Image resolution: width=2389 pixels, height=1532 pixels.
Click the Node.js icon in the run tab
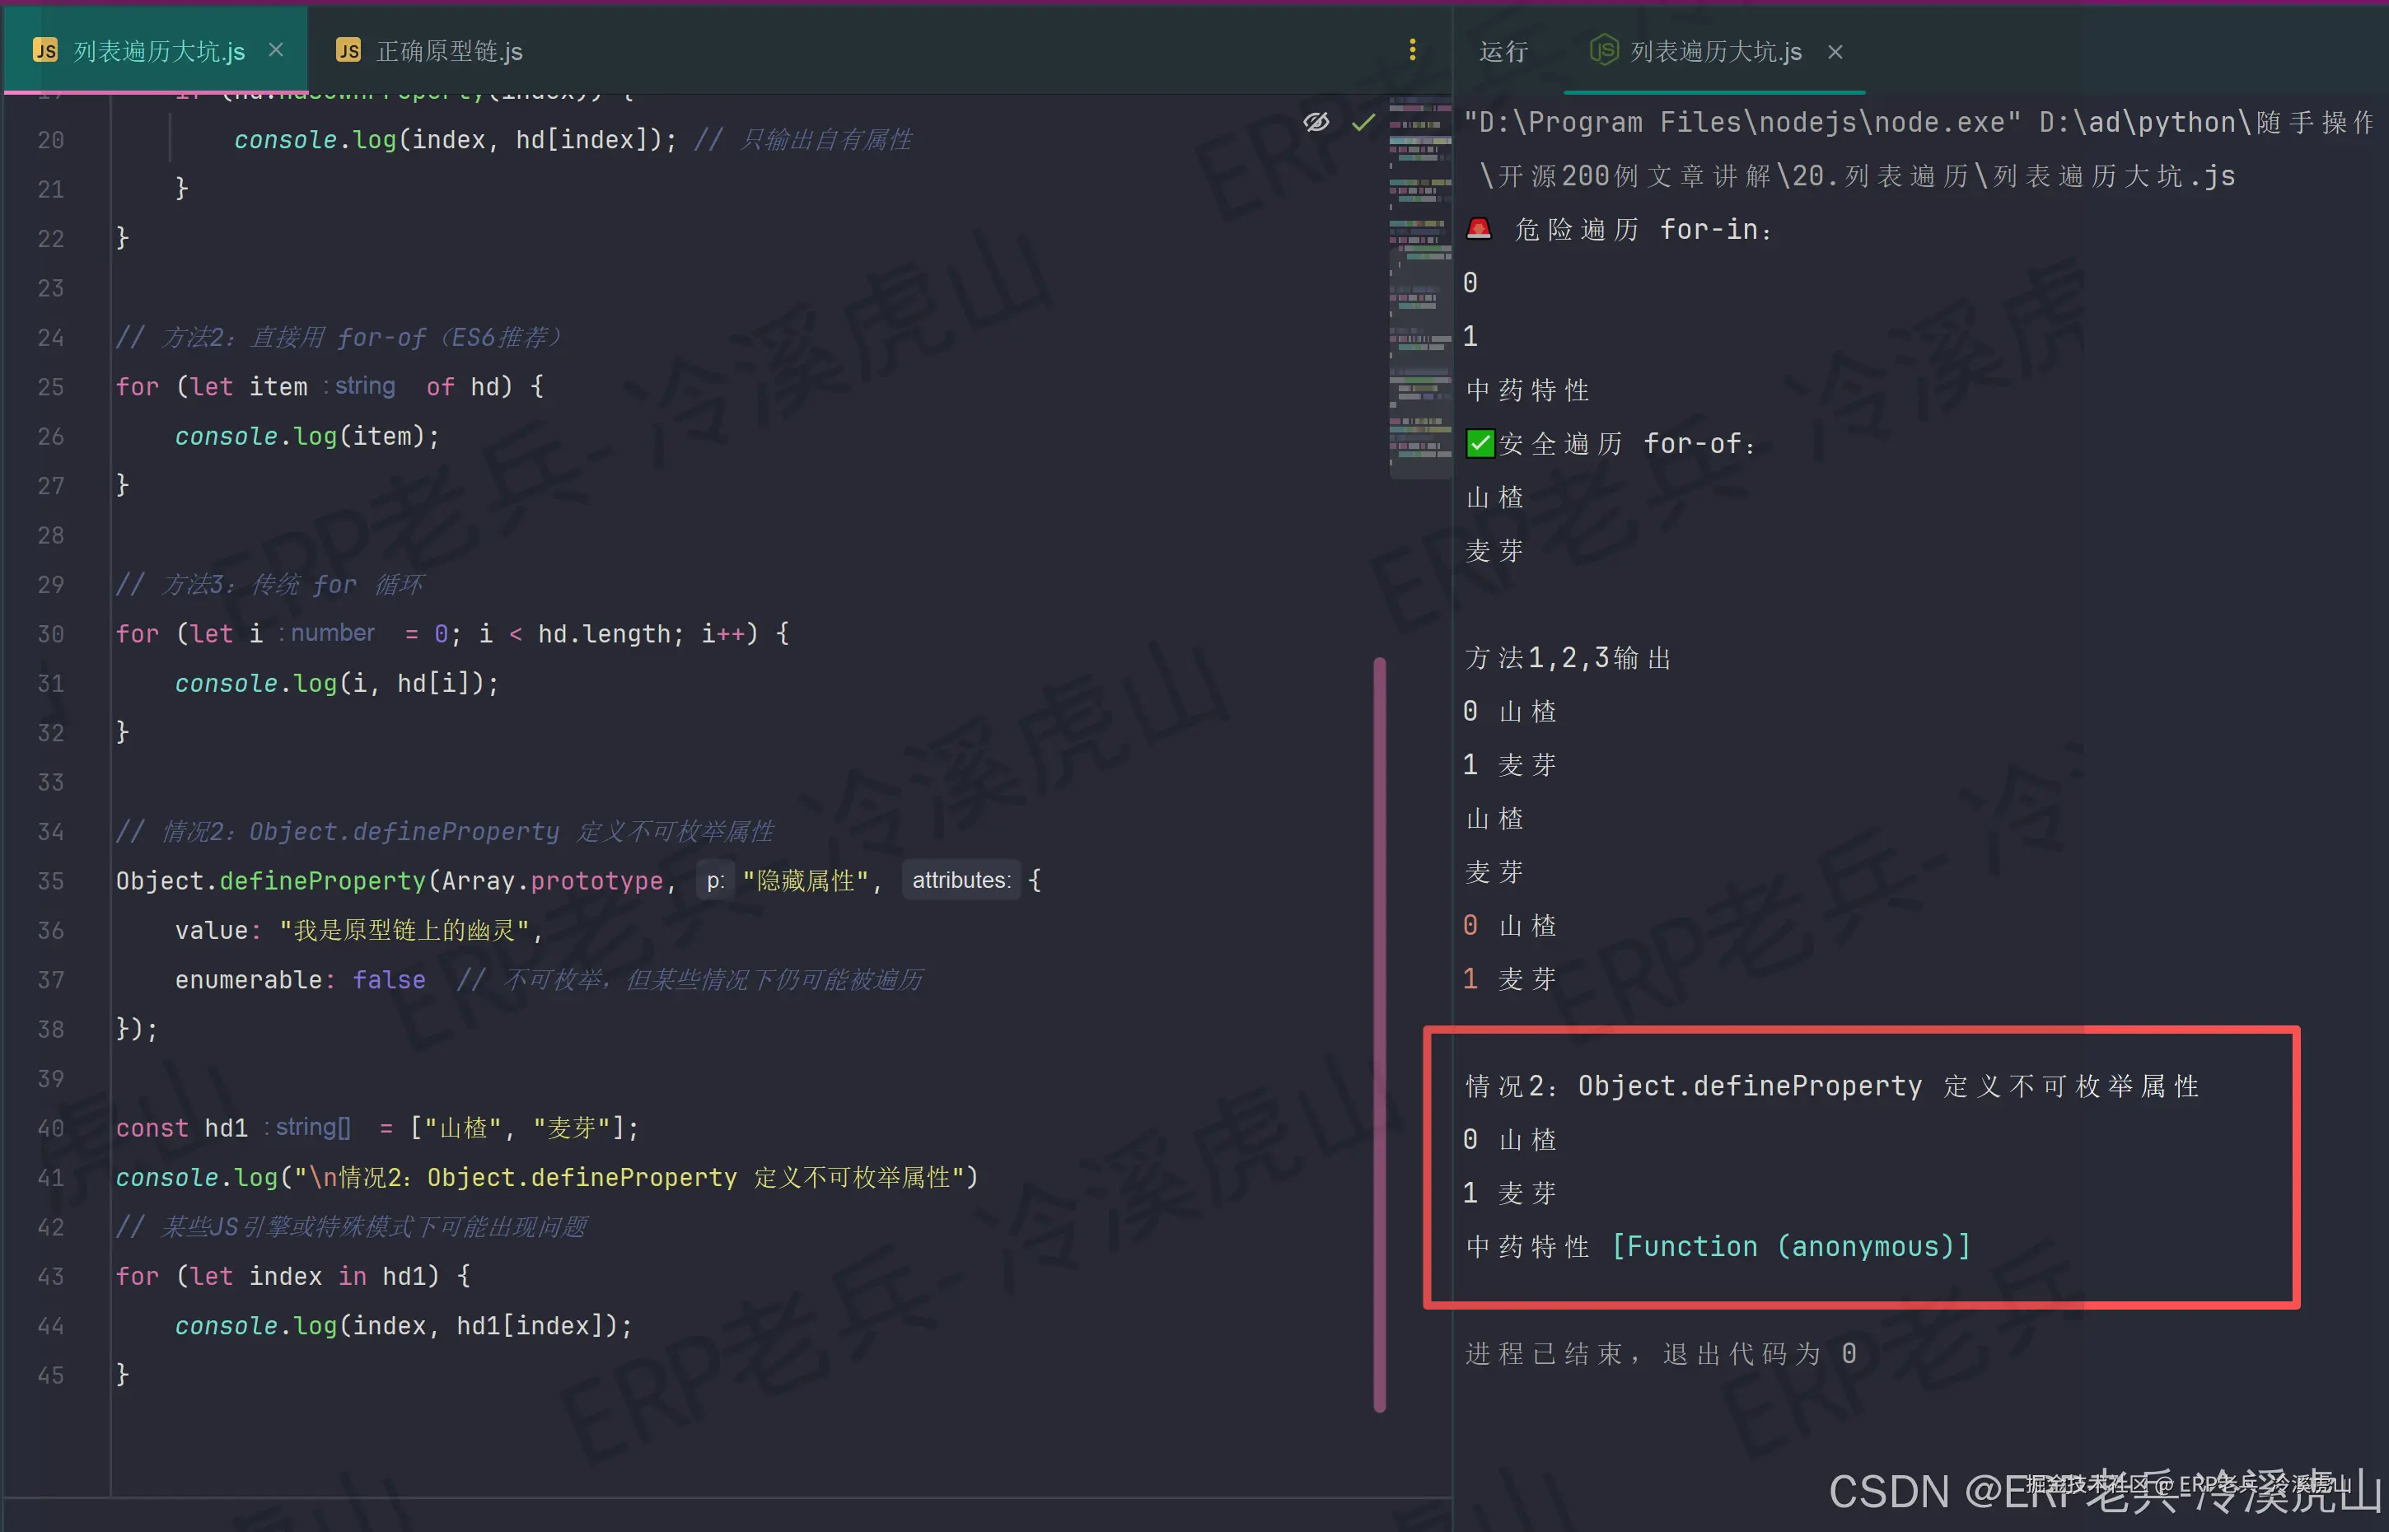(x=1603, y=49)
